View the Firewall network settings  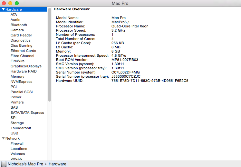pyautogui.click(x=17, y=143)
